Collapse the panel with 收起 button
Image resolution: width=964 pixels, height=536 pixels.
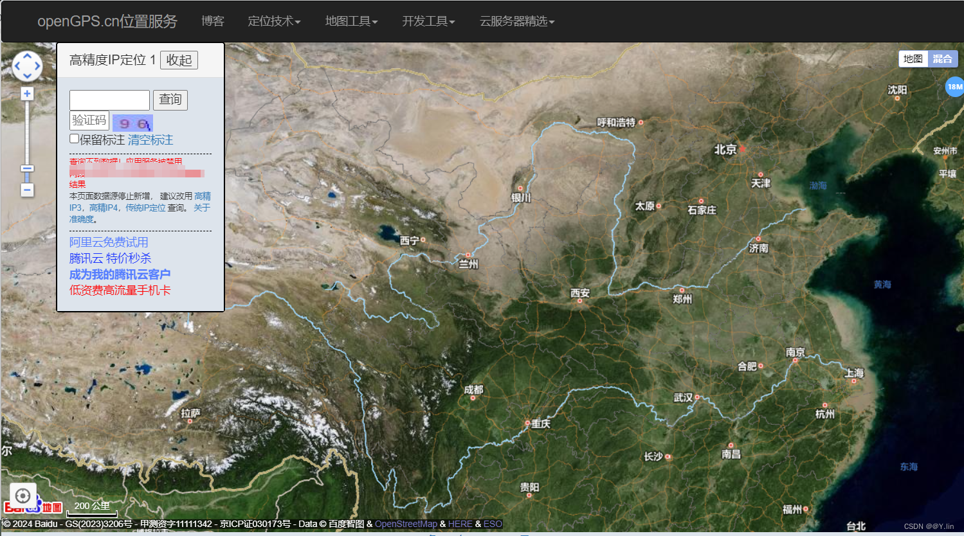point(179,60)
